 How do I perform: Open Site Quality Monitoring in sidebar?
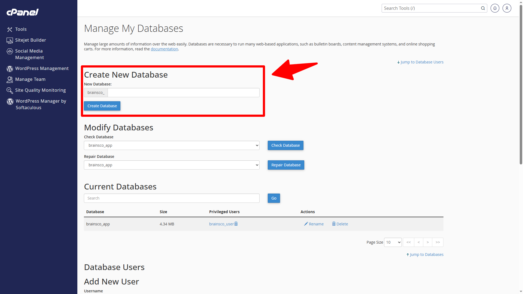pyautogui.click(x=41, y=90)
